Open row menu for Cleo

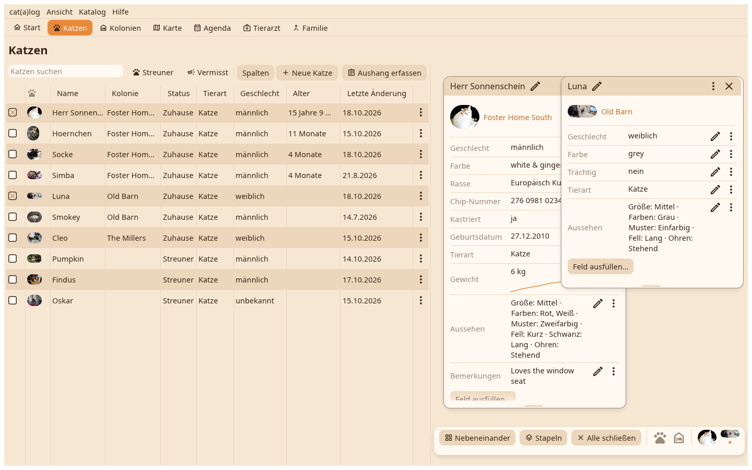pyautogui.click(x=421, y=238)
